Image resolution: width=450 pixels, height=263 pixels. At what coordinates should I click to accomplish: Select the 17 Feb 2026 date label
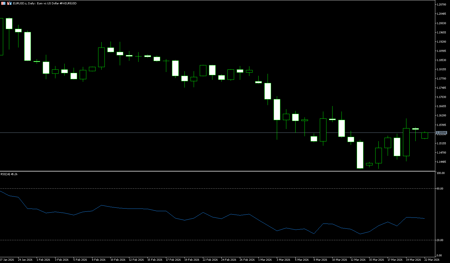pyautogui.click(x=173, y=260)
